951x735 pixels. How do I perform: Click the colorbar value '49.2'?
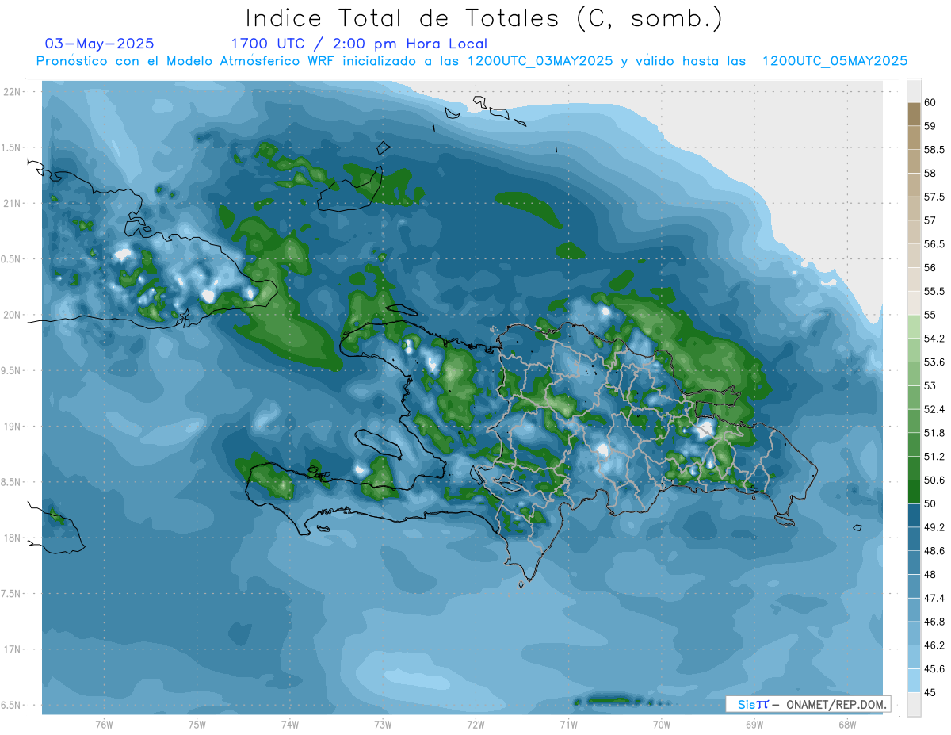[x=934, y=527]
